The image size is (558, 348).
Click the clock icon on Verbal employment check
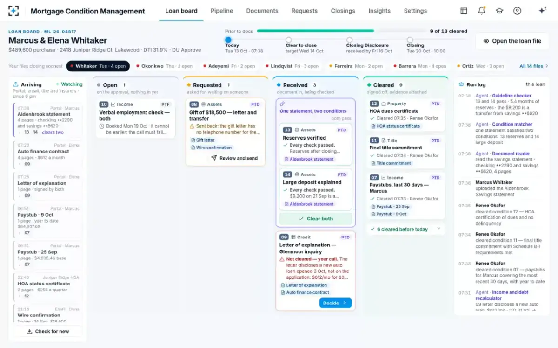(x=102, y=126)
